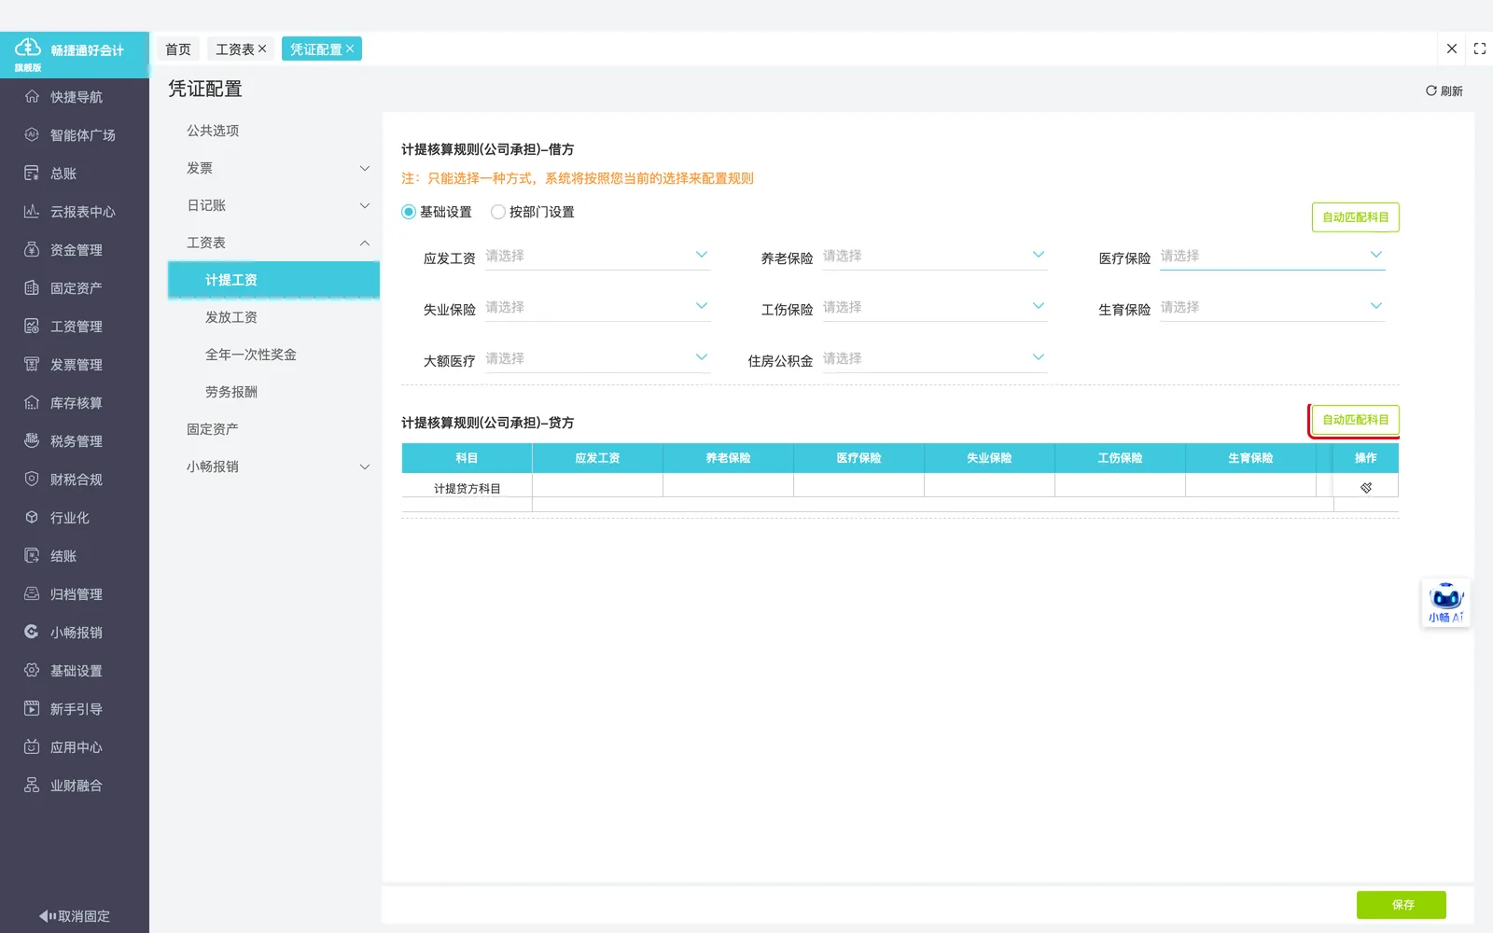The width and height of the screenshot is (1493, 933).
Task: Save the voucher configuration
Action: click(1402, 905)
